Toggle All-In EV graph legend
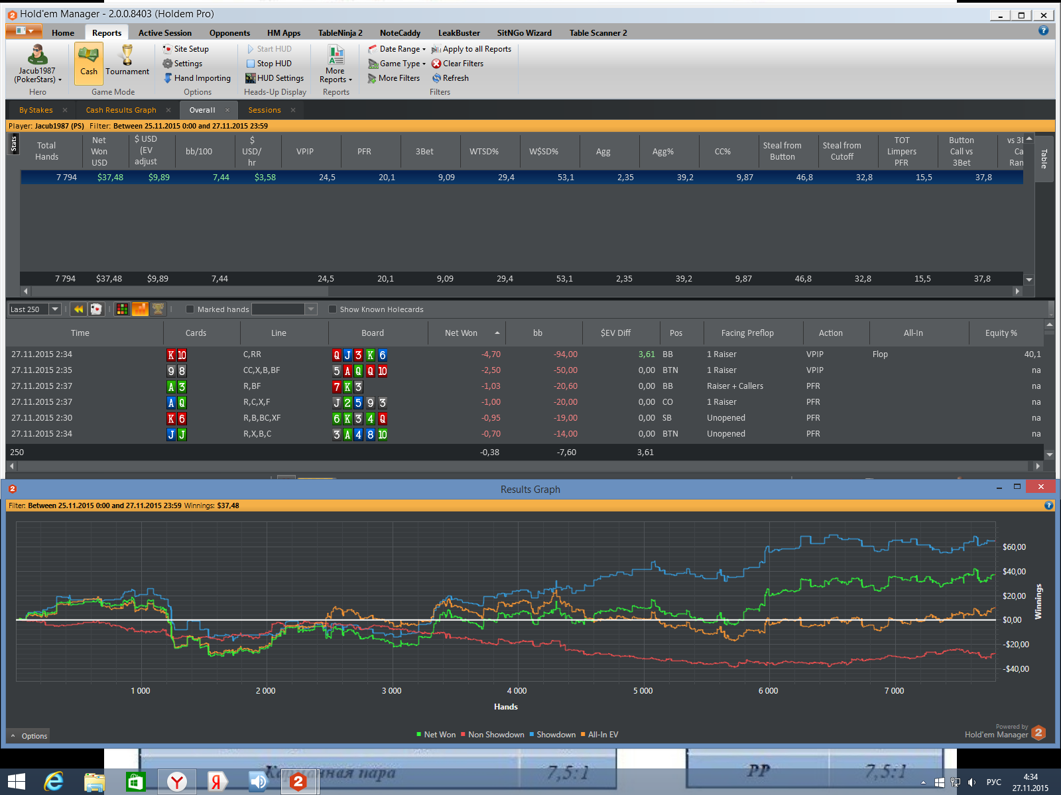 pyautogui.click(x=599, y=735)
